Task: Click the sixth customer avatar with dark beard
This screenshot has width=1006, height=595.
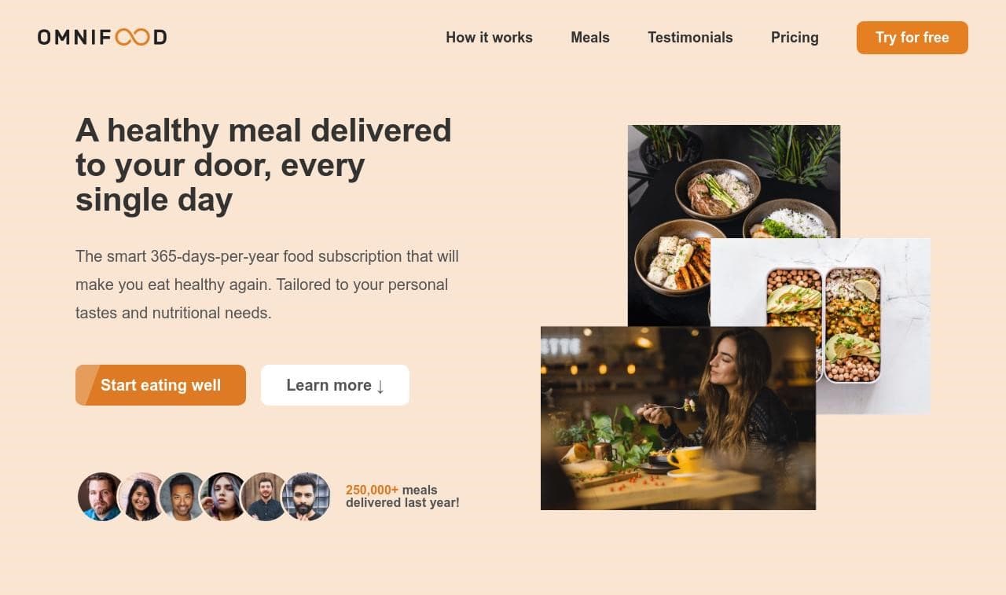Action: click(x=306, y=497)
